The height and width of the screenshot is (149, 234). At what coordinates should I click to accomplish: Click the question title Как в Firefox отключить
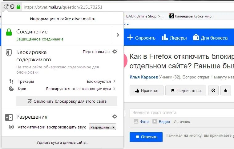pos(182,61)
